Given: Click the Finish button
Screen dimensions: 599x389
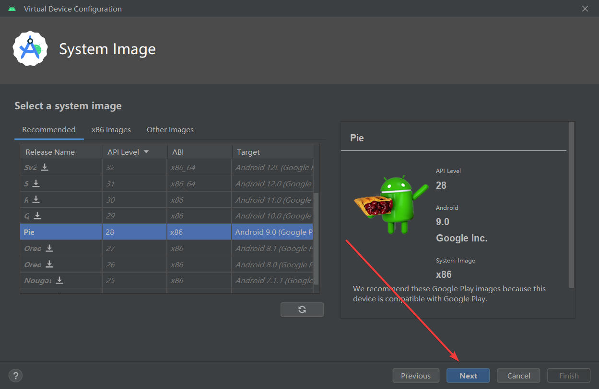Looking at the screenshot, I should point(569,376).
